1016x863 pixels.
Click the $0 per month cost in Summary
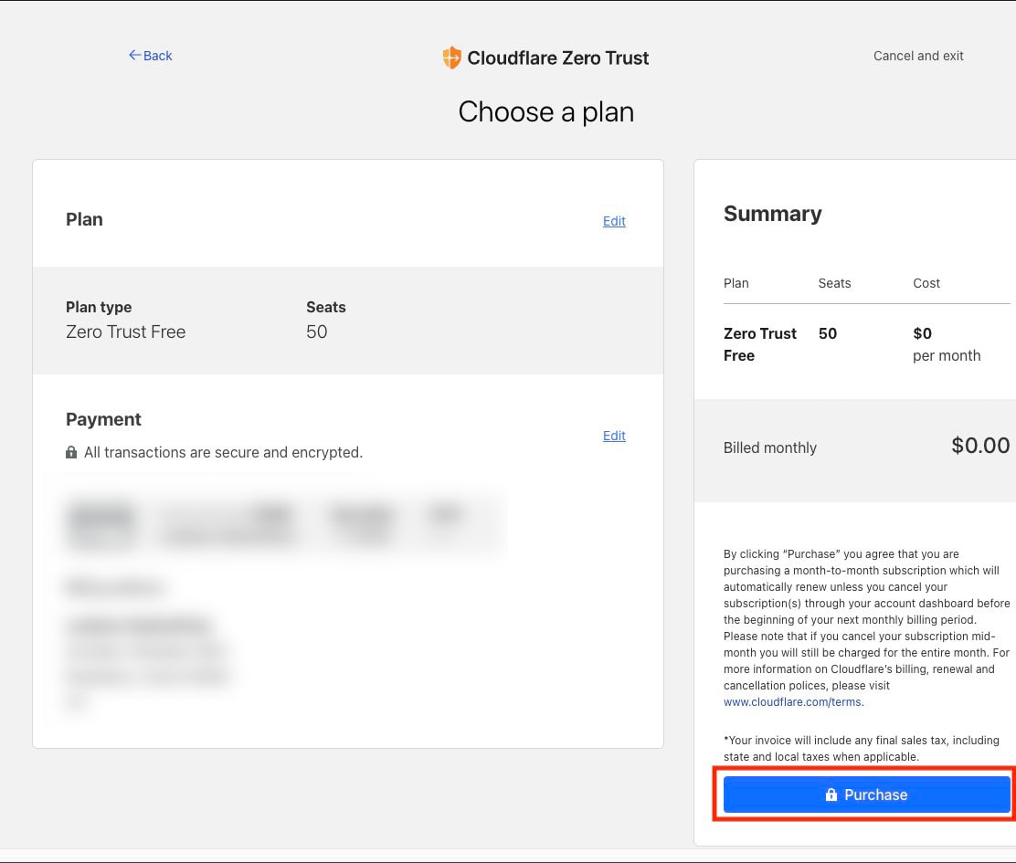point(944,344)
